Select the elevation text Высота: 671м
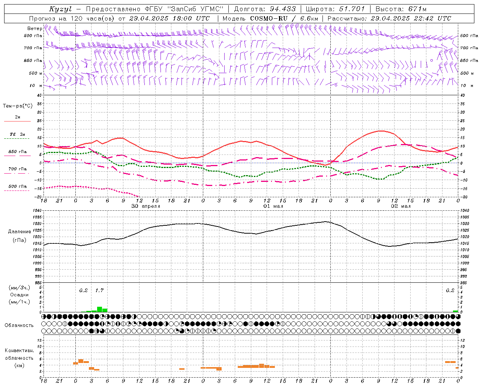 (x=401, y=9)
